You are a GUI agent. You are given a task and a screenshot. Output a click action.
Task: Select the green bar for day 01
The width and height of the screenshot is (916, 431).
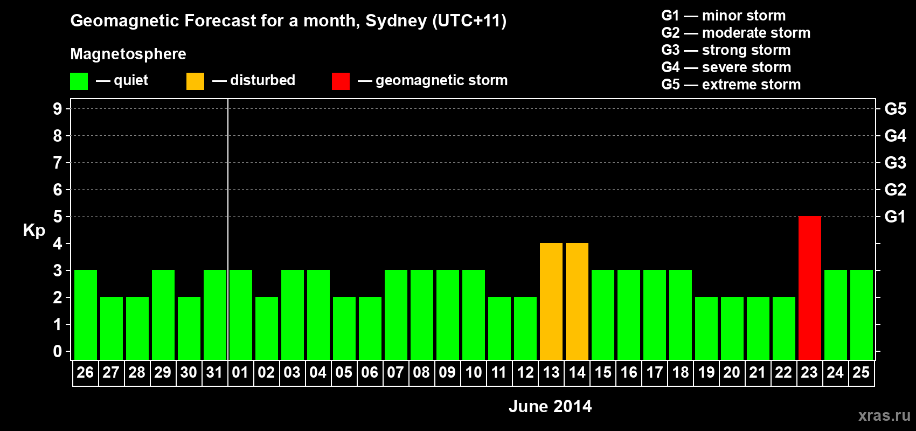[x=241, y=315]
